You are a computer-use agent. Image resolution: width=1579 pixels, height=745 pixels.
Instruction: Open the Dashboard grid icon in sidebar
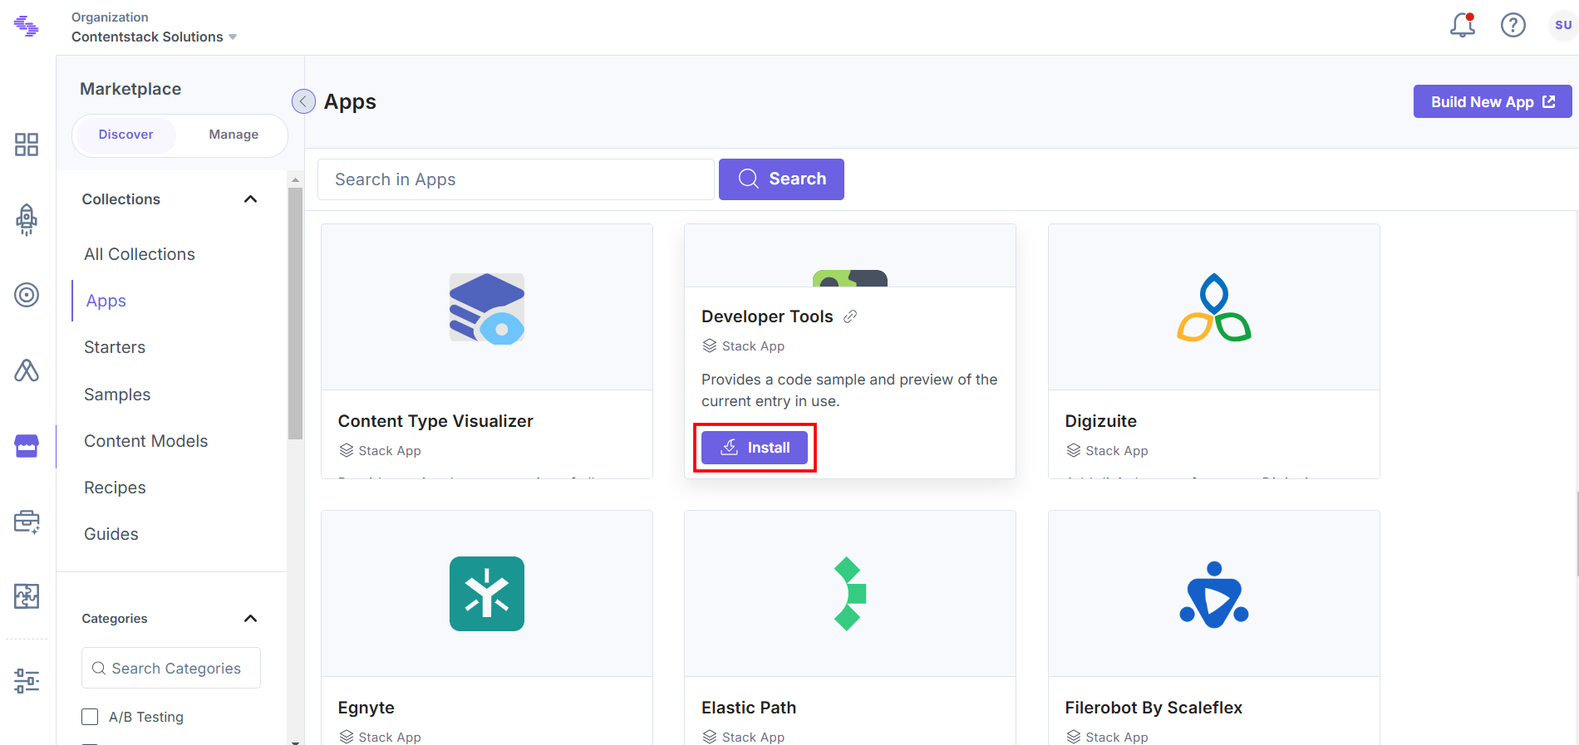pyautogui.click(x=27, y=145)
